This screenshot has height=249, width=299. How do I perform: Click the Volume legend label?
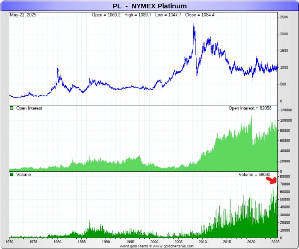coord(24,174)
